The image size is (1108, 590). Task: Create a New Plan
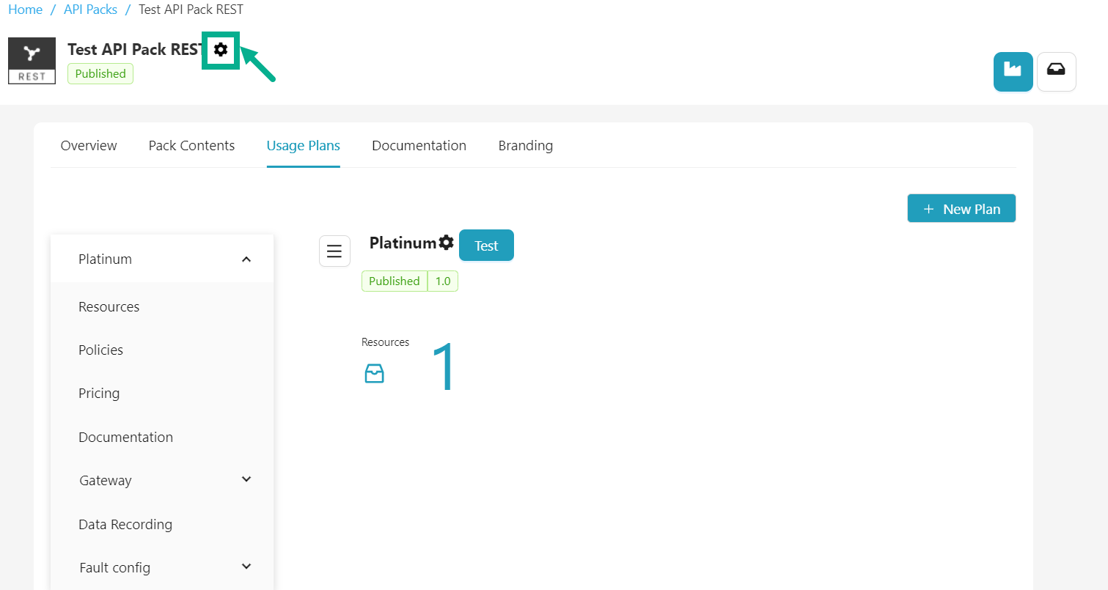(961, 209)
